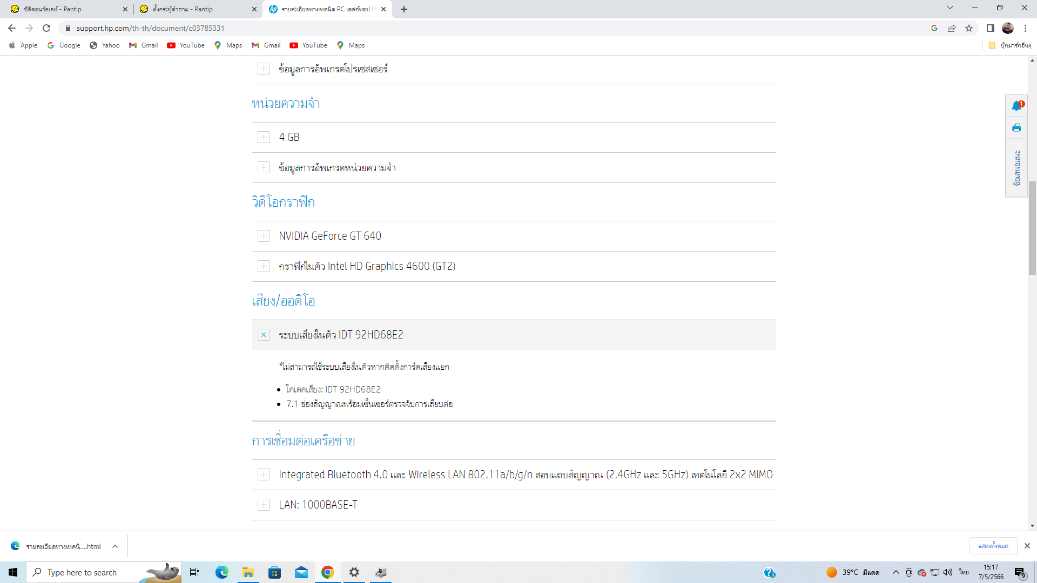This screenshot has height=583, width=1037.
Task: Open Mail app from taskbar
Action: click(301, 572)
